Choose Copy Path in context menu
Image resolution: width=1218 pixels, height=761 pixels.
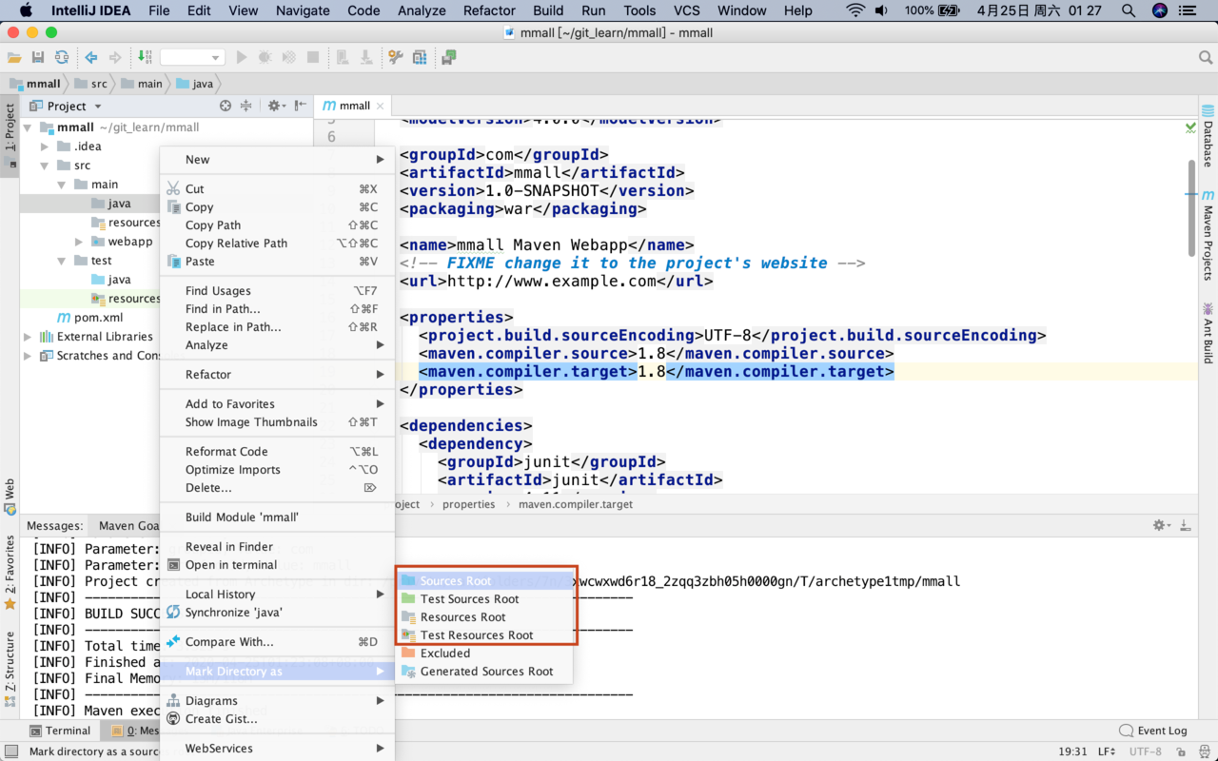[277, 224]
